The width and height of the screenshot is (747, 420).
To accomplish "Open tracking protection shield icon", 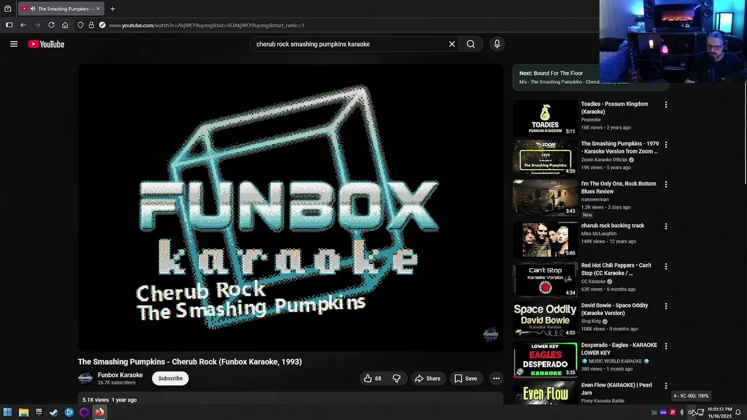I will pos(81,25).
